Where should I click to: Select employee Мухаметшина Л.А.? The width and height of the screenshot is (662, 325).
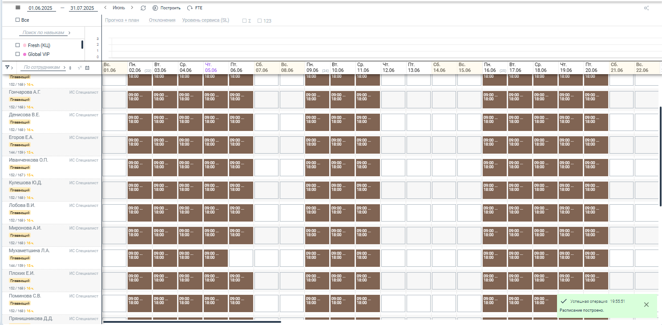29,250
